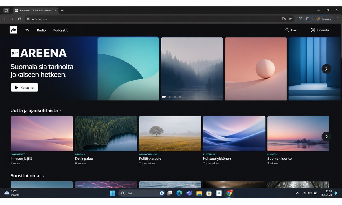Click the Chrome icon on the taskbar

[229, 193]
